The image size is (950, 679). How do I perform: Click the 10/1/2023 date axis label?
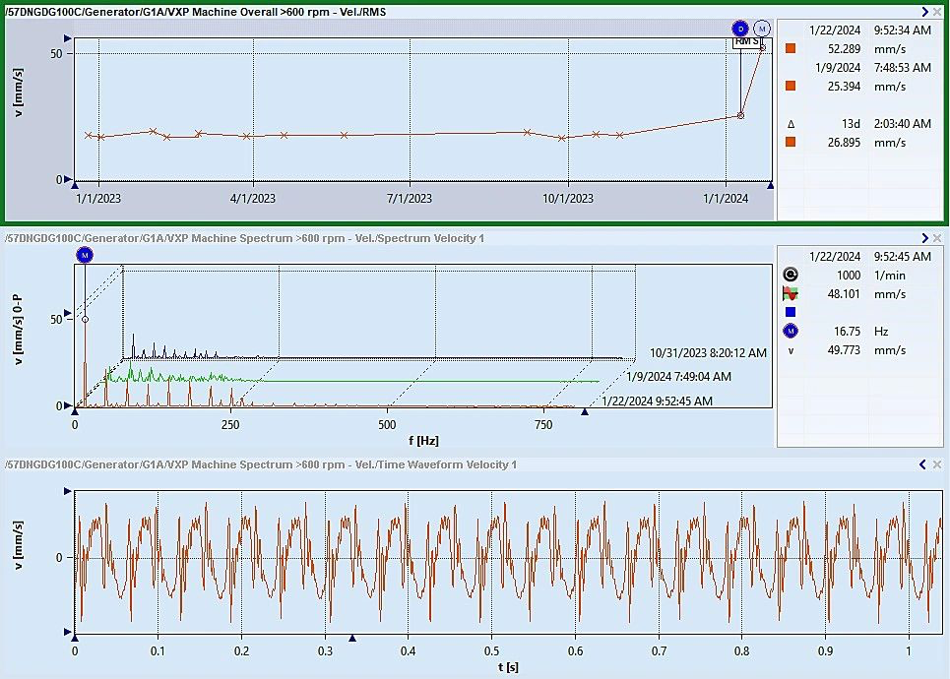tap(568, 199)
